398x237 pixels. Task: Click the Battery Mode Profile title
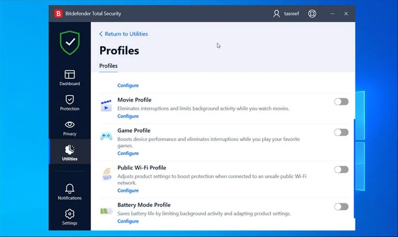(x=144, y=205)
